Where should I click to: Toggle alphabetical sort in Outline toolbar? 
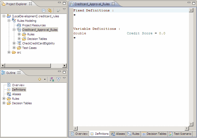click(52, 79)
